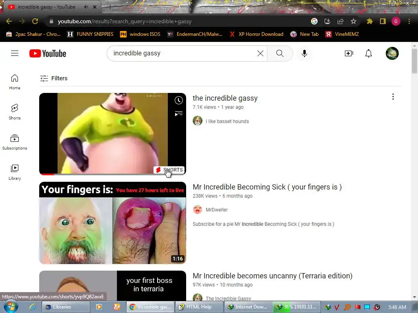This screenshot has height=313, width=418.
Task: Open Library in the sidebar
Action: [15, 172]
